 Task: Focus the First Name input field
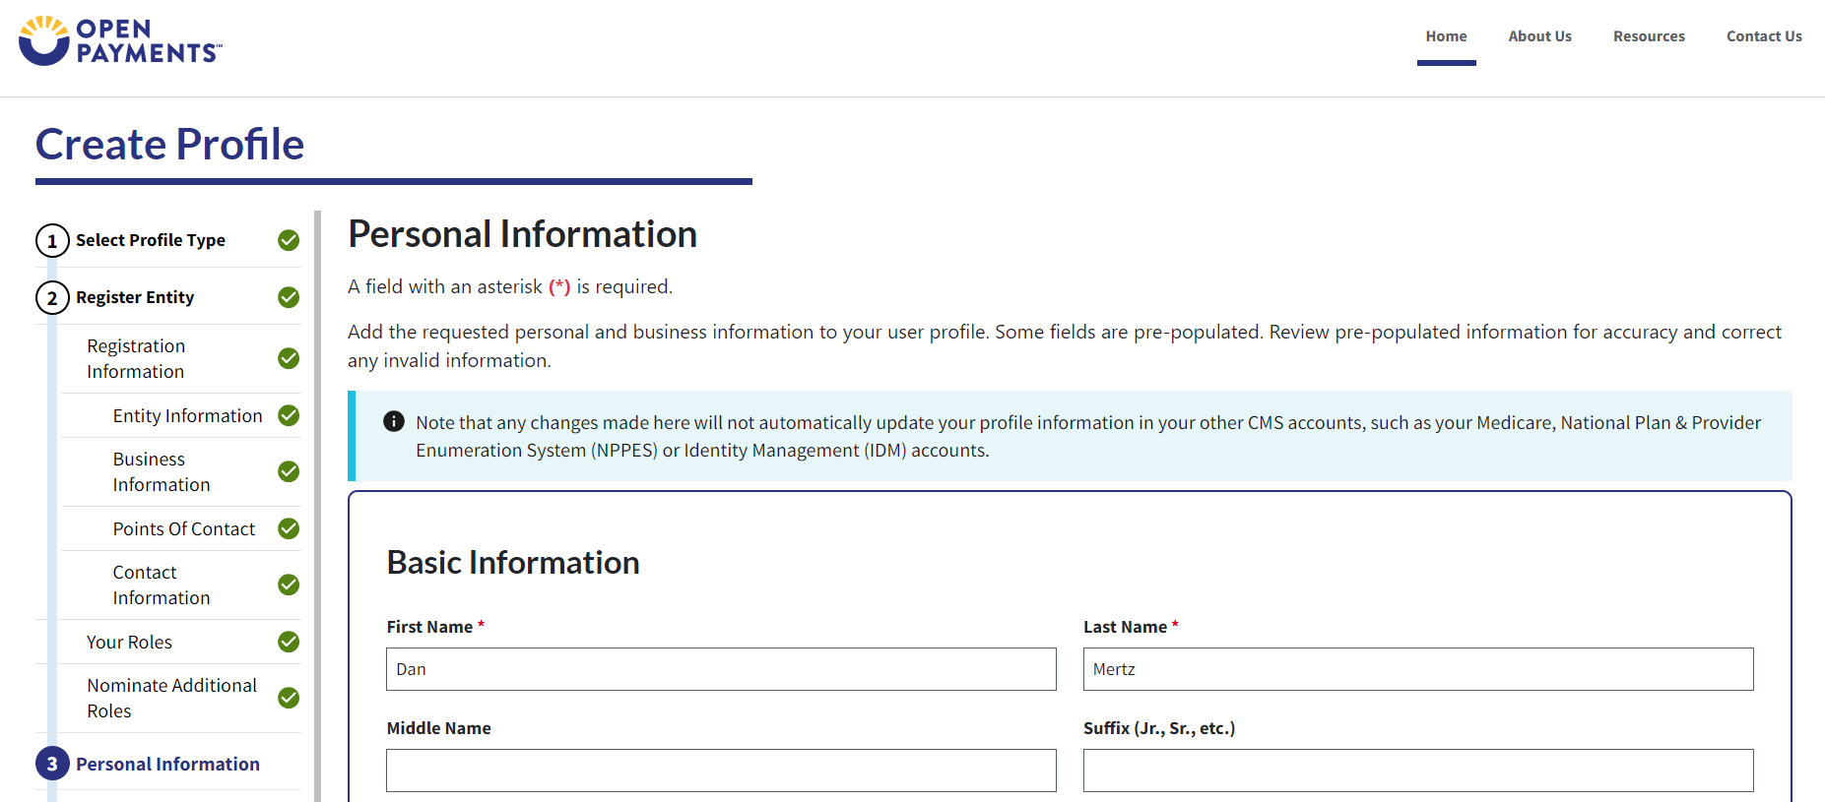pos(721,669)
